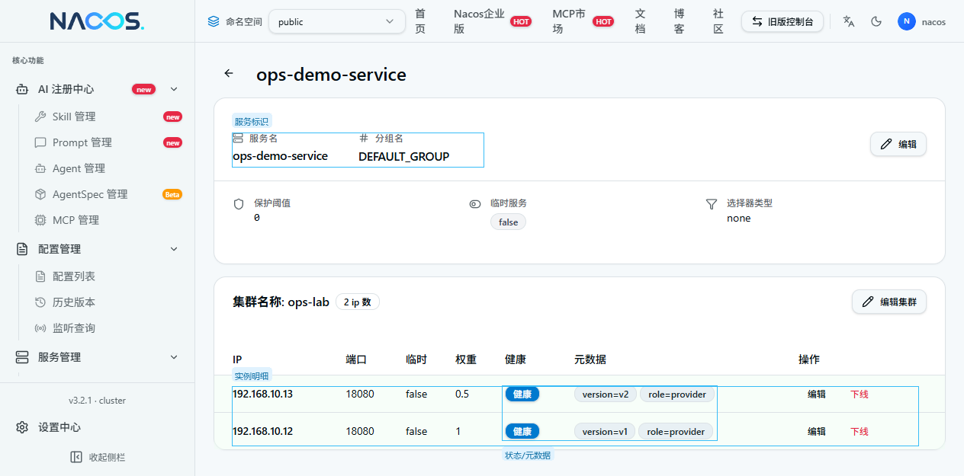Click the blue N user avatar

pyautogui.click(x=906, y=21)
